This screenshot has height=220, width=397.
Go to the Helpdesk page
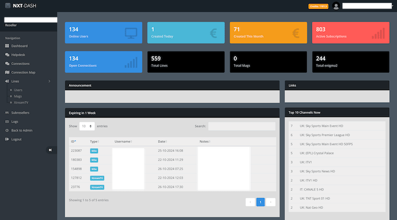coord(18,54)
